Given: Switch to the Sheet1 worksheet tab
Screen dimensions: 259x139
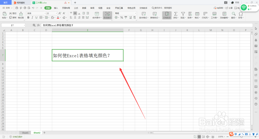Looking at the screenshot, I should click(x=25, y=133).
